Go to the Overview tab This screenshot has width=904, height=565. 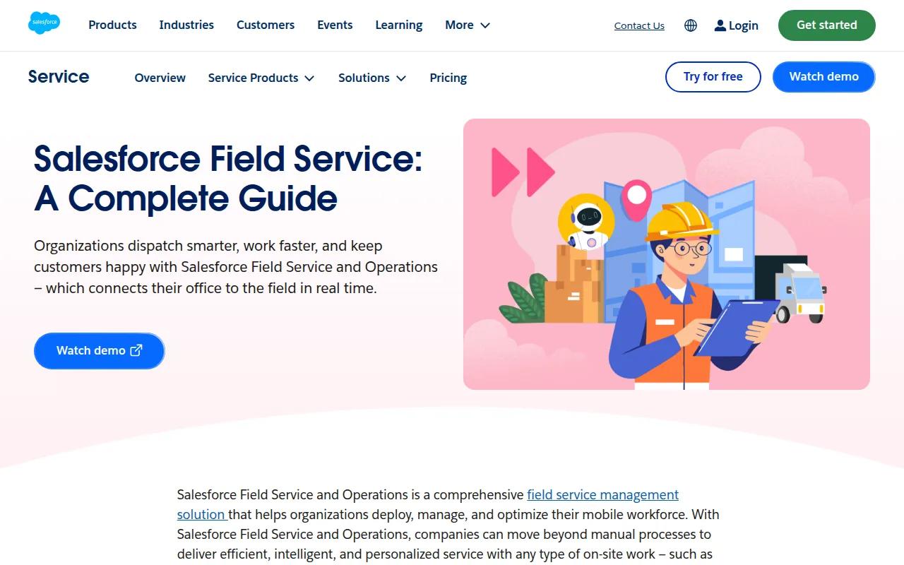click(x=160, y=78)
